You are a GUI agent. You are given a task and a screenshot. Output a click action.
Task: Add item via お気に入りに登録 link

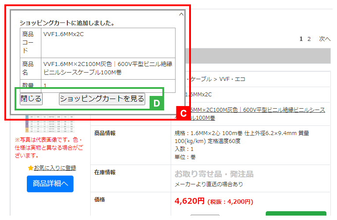pos(55,168)
